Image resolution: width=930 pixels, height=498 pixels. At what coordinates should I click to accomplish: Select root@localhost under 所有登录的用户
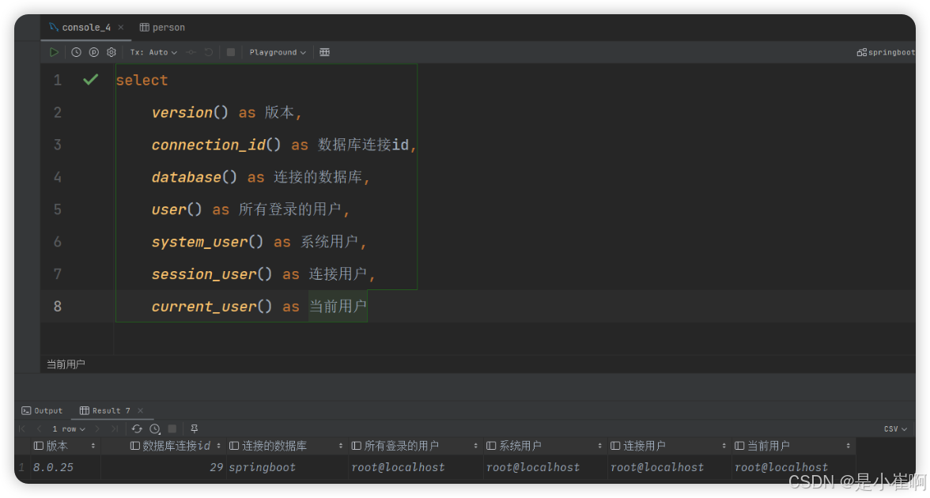[416, 467]
